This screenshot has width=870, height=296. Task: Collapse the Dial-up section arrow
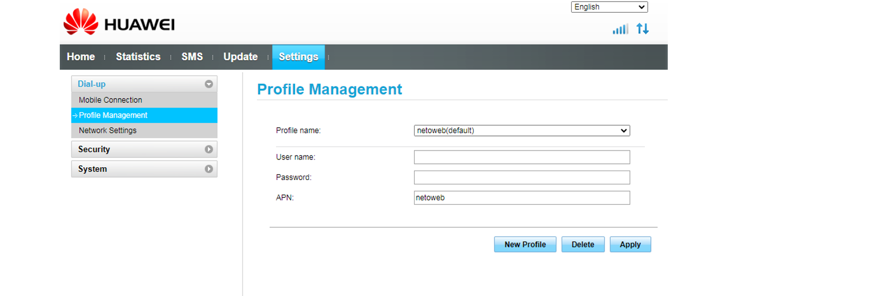tap(209, 84)
